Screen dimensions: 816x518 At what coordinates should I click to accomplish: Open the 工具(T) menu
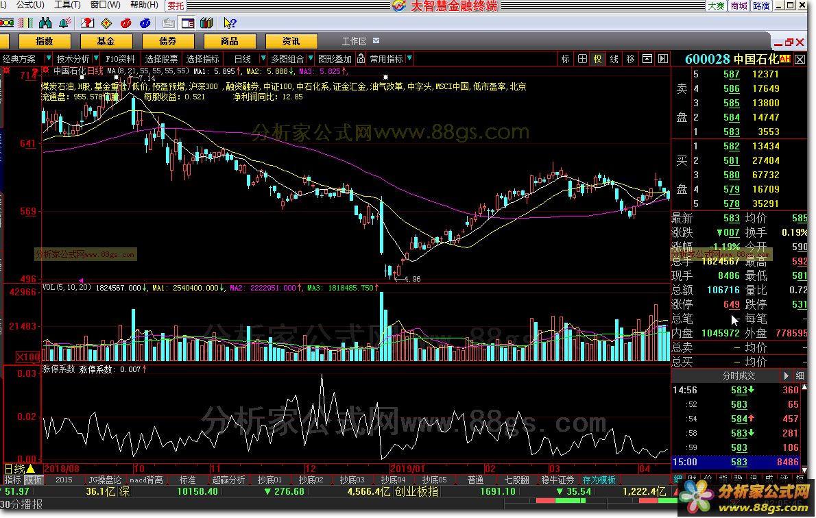67,5
